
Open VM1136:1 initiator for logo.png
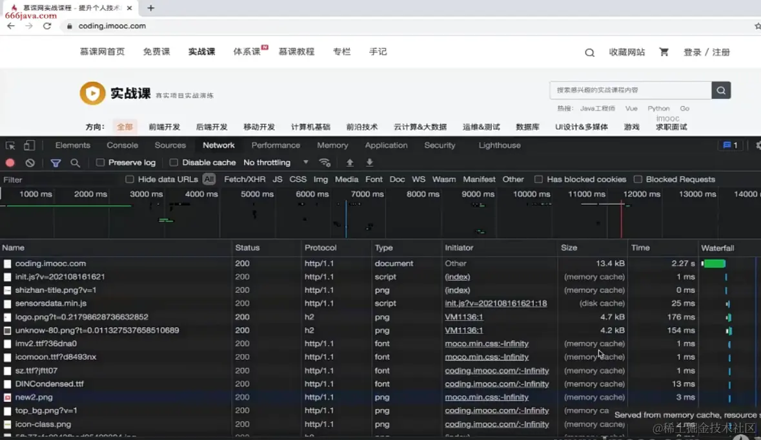coord(464,317)
